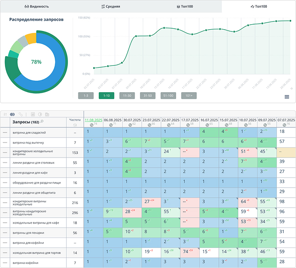Image resolution: width=296 pixels, height=268 pixels.
Task: Toggle the 1-10 position range filter
Action: pos(106,96)
